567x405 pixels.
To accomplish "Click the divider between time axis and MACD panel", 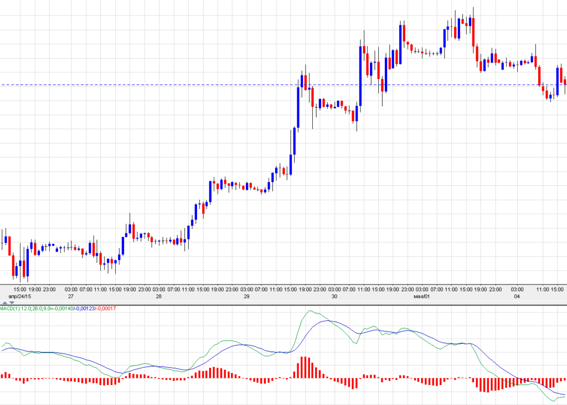I will [283, 305].
